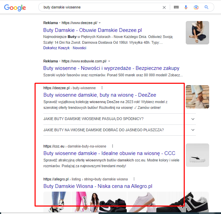221x214 pixels.
Task: Click the Allegro light pink sneaker image
Action: click(x=141, y=202)
